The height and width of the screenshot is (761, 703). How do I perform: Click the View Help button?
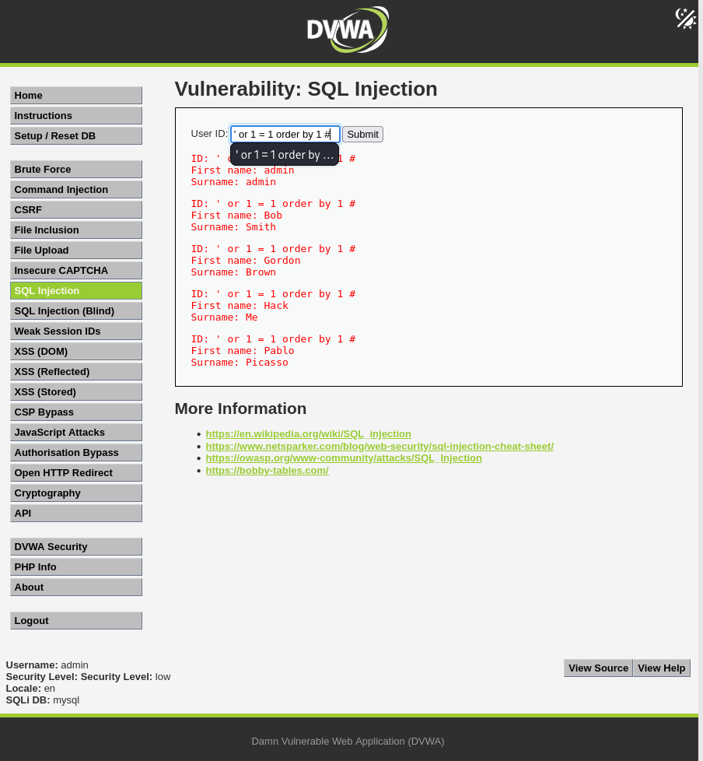click(661, 668)
